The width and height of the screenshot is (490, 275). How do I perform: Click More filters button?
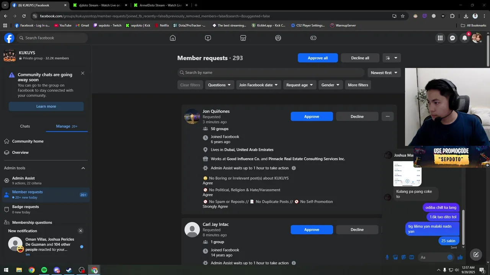point(358,85)
